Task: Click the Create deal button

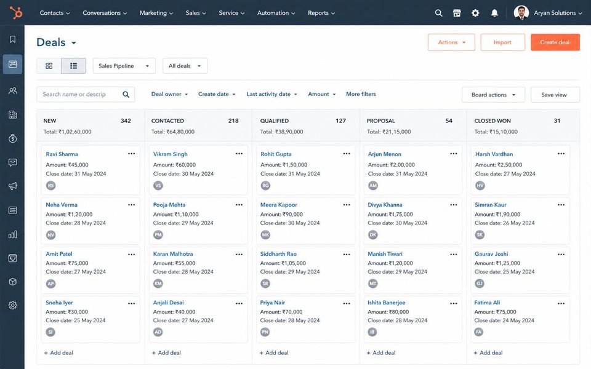Action: click(x=555, y=42)
